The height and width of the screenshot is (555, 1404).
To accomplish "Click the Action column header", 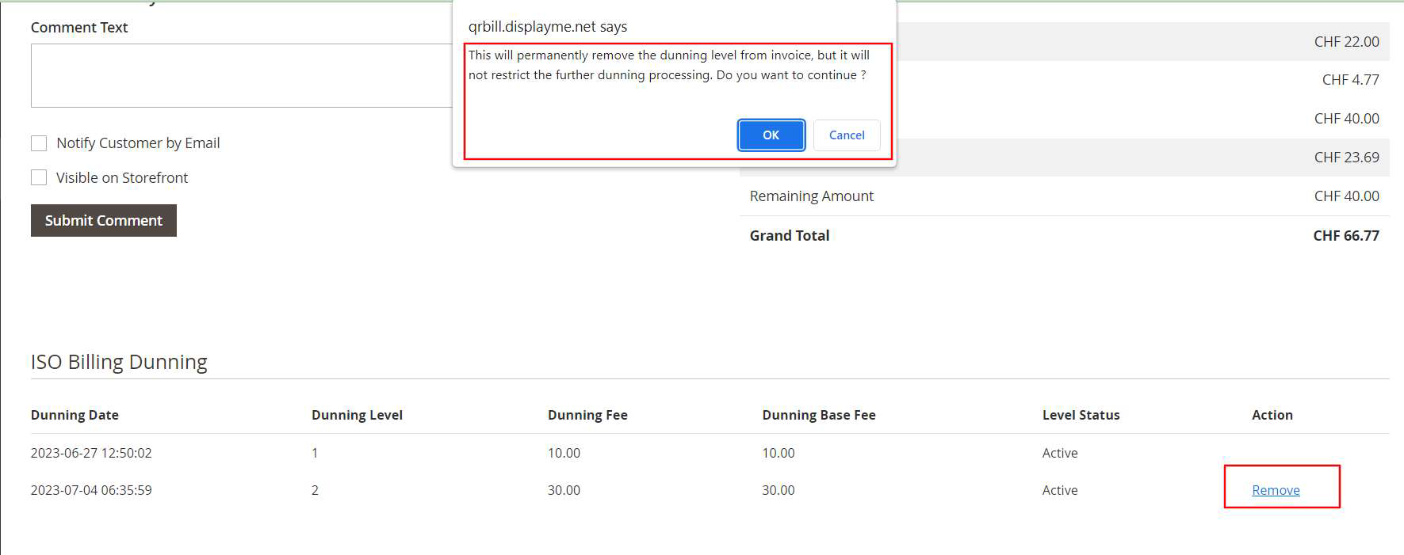I will [1272, 415].
